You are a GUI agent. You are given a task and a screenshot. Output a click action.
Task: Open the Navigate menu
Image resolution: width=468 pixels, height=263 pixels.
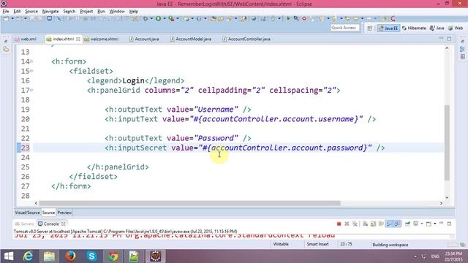50,12
